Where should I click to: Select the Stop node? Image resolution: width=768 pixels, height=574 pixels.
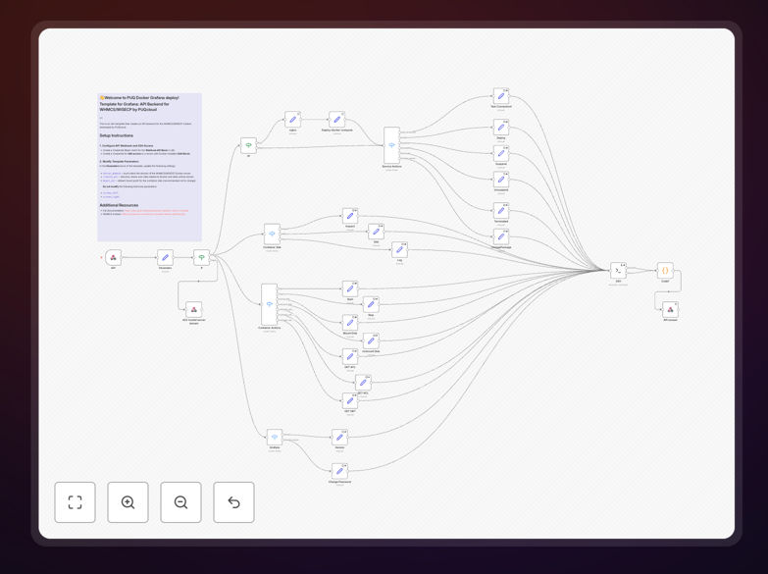pos(371,304)
